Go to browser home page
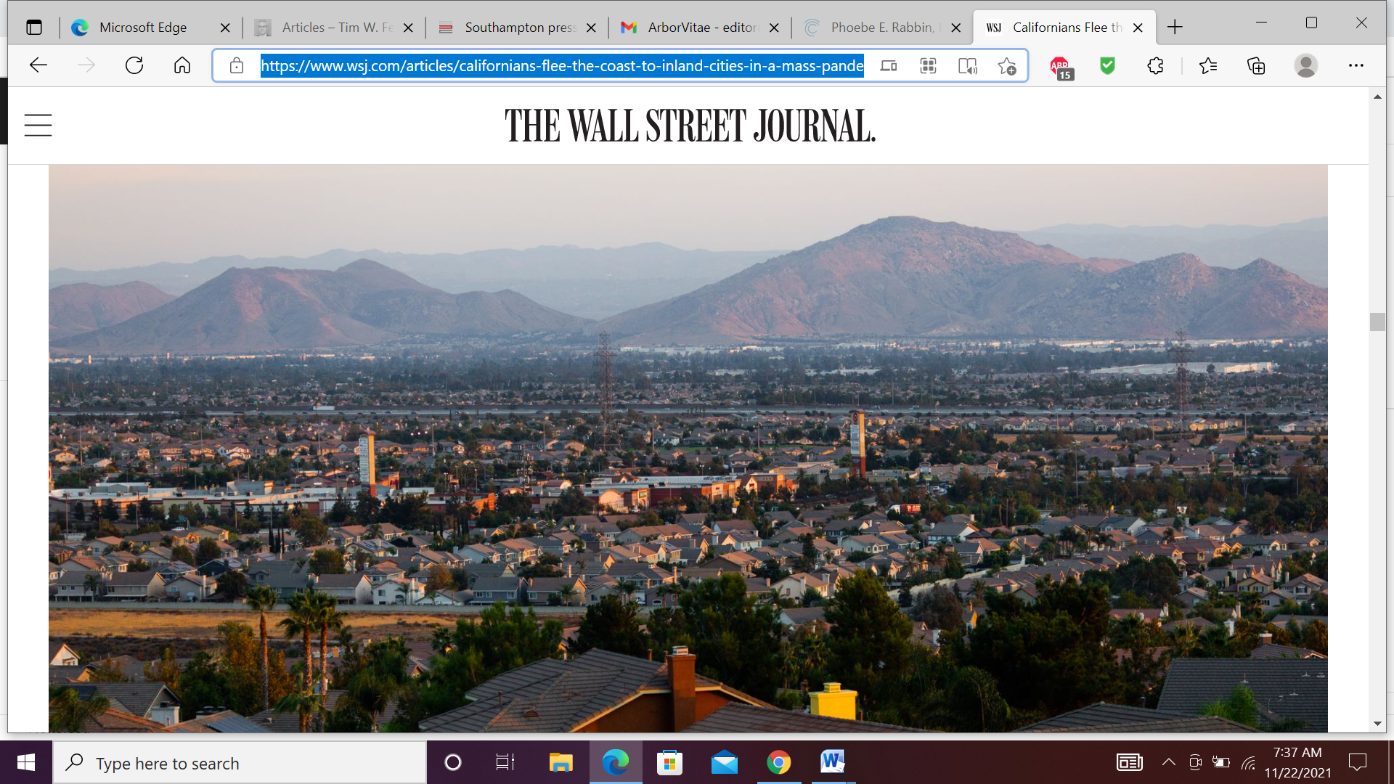 click(182, 66)
